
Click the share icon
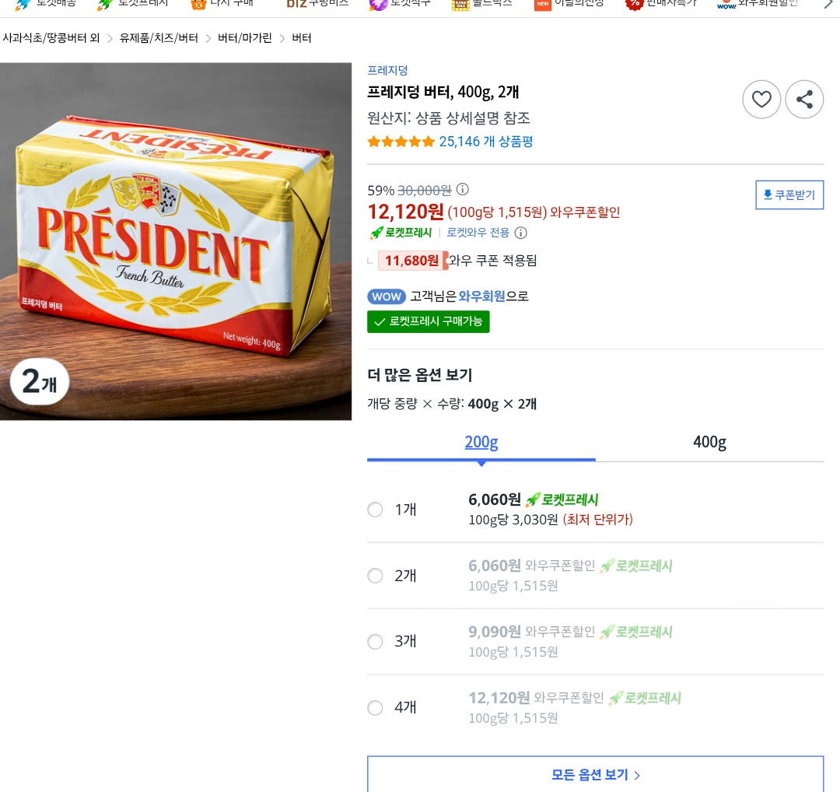[804, 100]
